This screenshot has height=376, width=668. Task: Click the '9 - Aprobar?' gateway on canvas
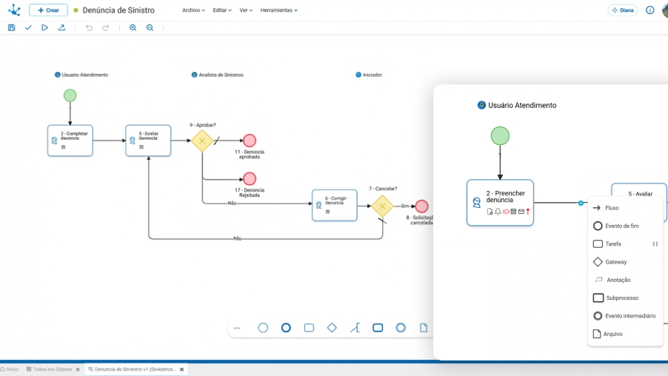coord(202,141)
